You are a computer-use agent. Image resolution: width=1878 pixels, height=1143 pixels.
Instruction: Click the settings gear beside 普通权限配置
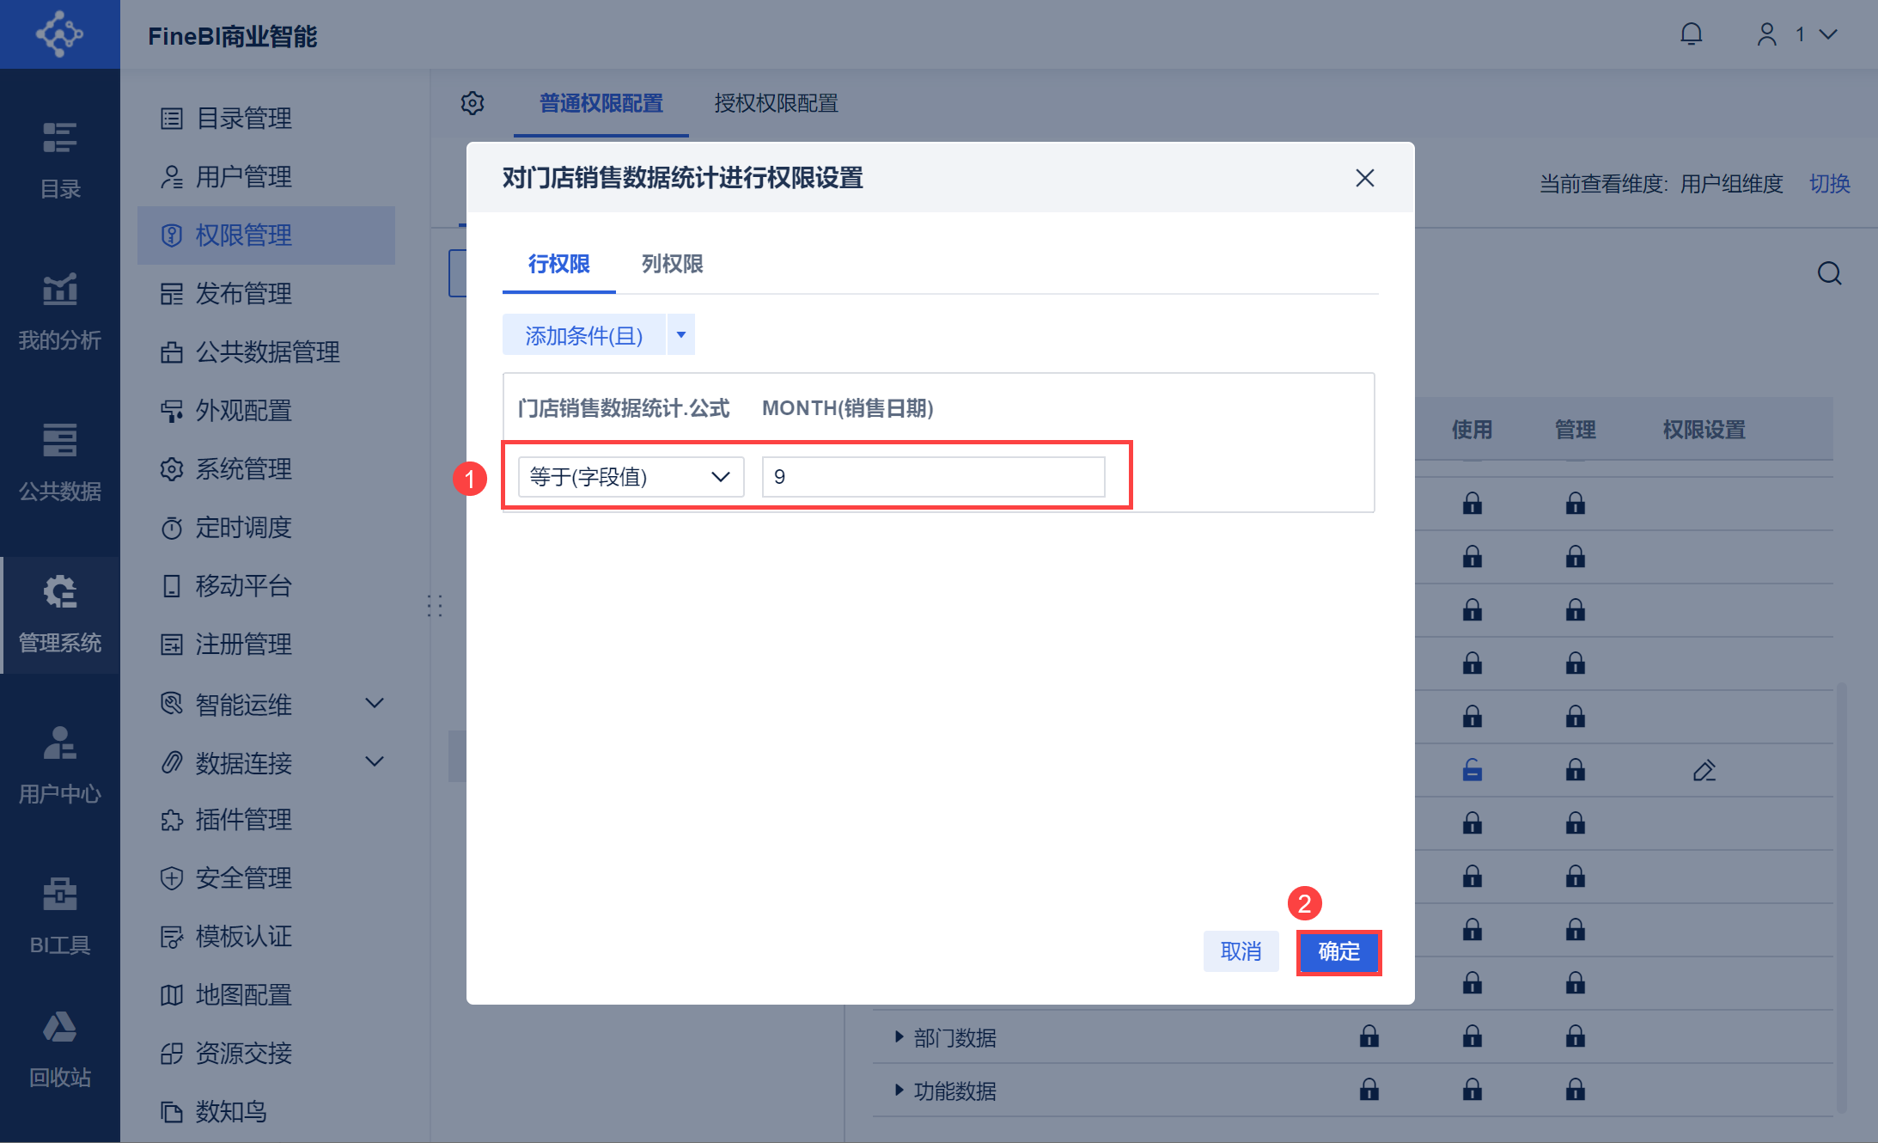point(473,103)
